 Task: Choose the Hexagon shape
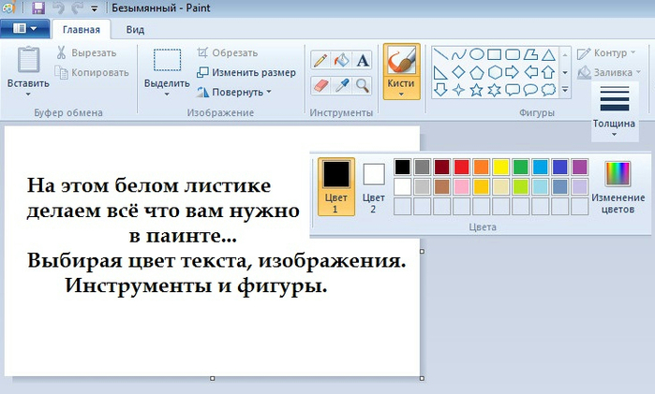coord(495,72)
